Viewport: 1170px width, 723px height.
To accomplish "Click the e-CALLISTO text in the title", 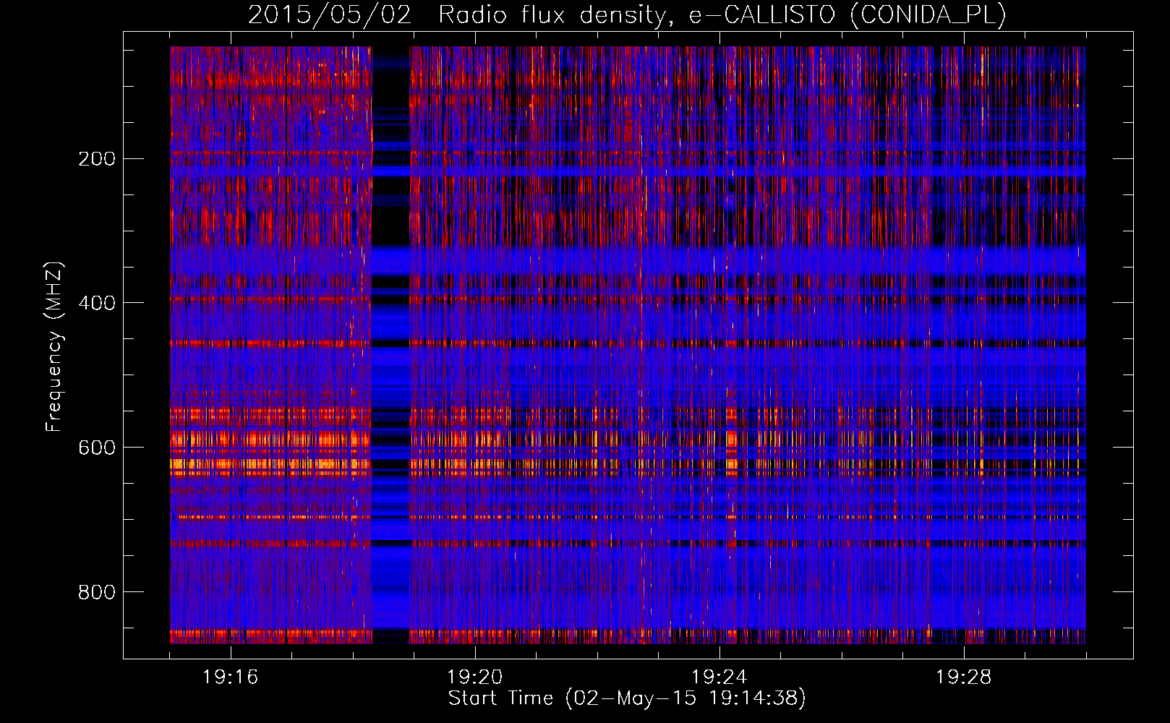I will click(x=761, y=14).
